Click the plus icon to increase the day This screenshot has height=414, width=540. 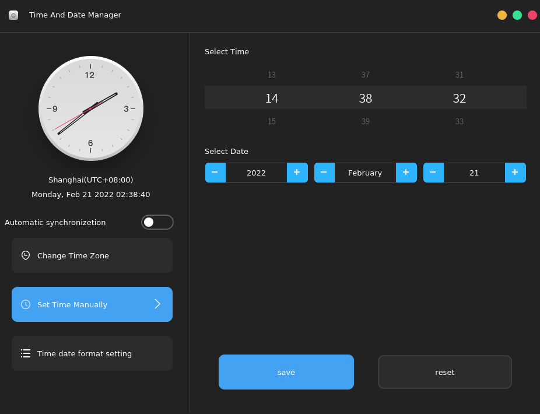pos(514,172)
